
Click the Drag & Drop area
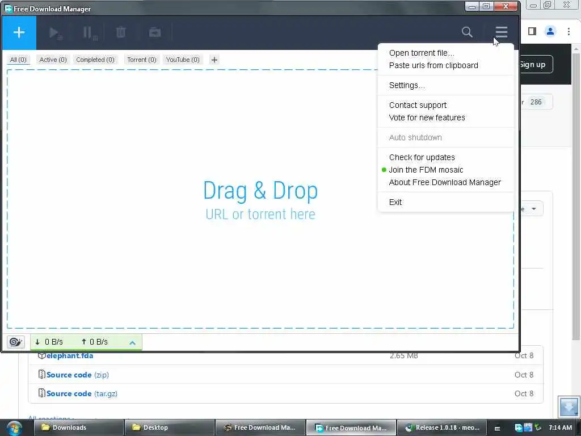(260, 199)
